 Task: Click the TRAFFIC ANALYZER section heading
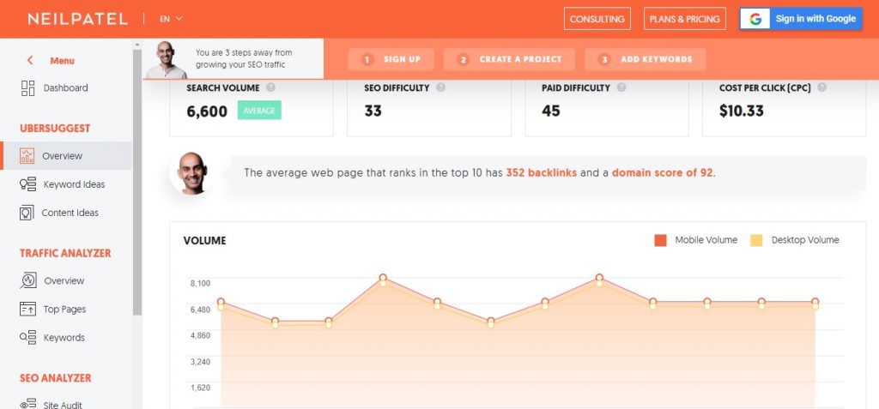pyautogui.click(x=65, y=253)
